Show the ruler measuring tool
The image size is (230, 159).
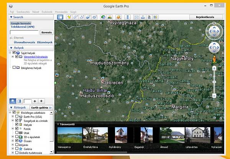click(128, 17)
